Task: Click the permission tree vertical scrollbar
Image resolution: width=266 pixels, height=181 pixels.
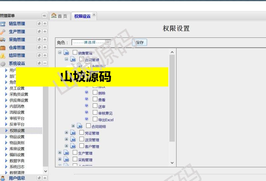Action: [x=172, y=99]
